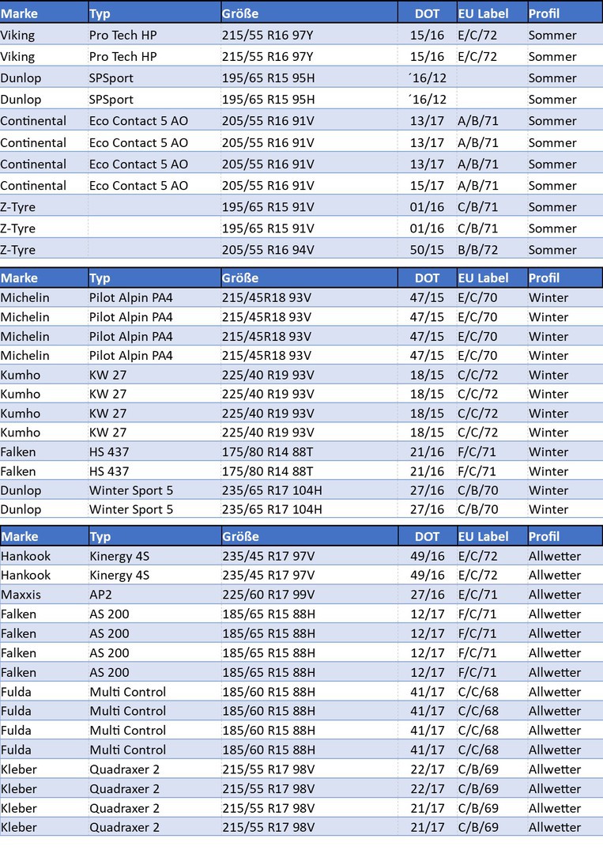Click the first KW 27 type cell
603x854 pixels.
pos(107,375)
